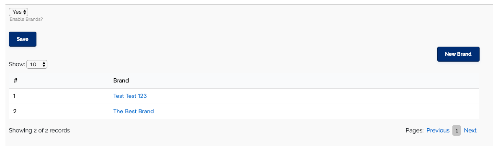Sort by the Brand column header
The width and height of the screenshot is (493, 157).
[121, 81]
